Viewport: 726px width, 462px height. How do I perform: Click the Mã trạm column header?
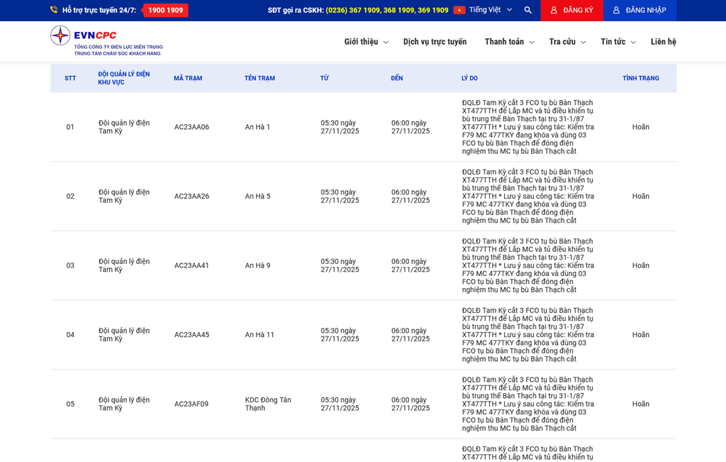coord(188,78)
